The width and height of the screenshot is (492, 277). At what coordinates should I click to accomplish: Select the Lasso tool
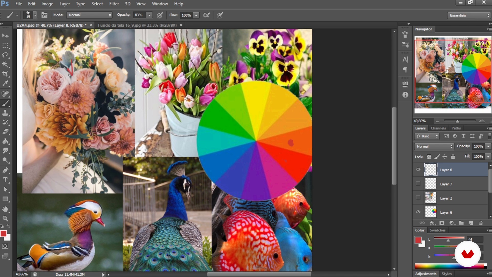pos(5,55)
